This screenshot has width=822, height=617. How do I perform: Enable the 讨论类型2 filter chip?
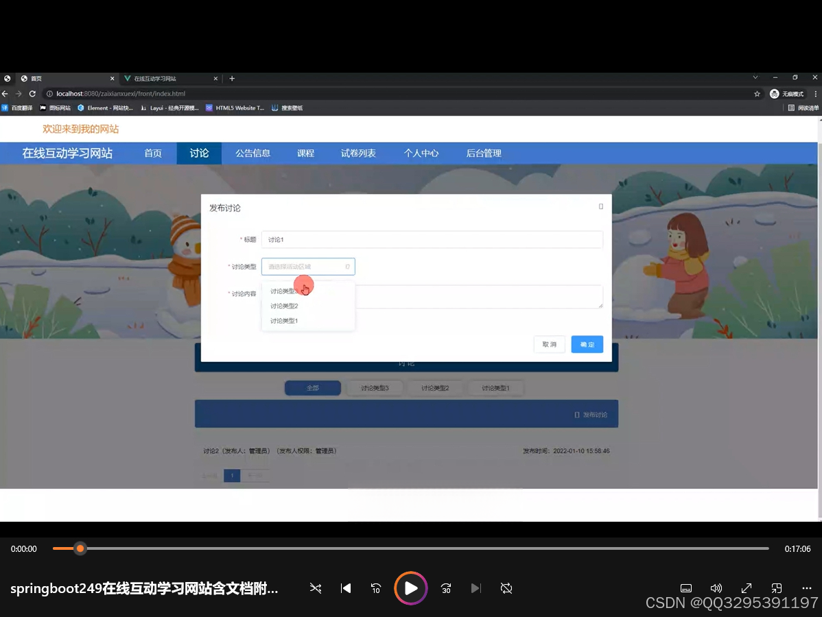click(x=435, y=387)
